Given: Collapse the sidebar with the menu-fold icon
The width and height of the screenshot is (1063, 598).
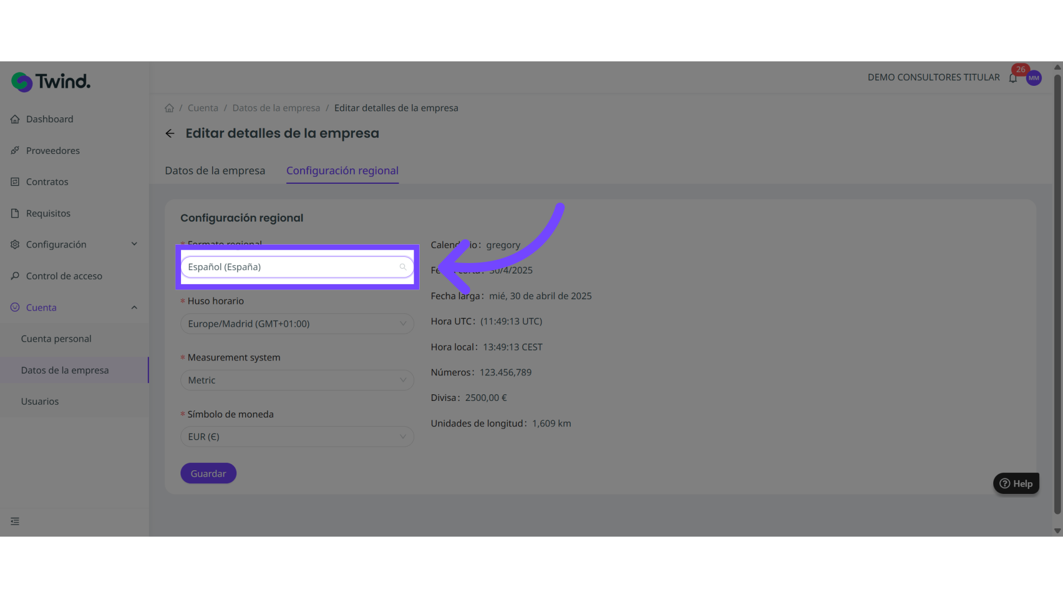Looking at the screenshot, I should tap(15, 522).
